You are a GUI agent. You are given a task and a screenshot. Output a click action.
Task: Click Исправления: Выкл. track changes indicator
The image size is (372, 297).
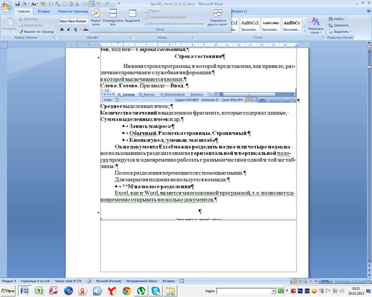click(x=142, y=281)
